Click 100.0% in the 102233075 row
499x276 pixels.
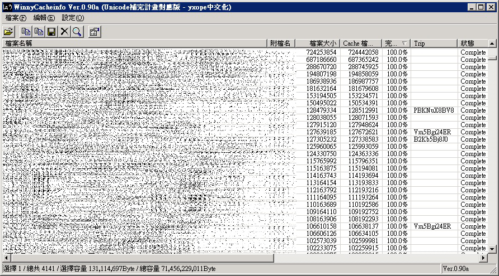click(x=397, y=248)
